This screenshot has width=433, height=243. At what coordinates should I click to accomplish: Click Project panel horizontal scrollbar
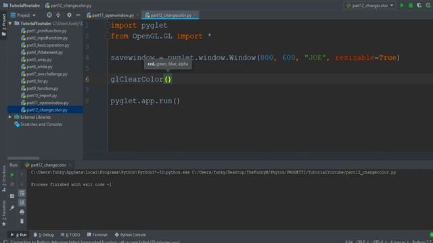pos(24,158)
